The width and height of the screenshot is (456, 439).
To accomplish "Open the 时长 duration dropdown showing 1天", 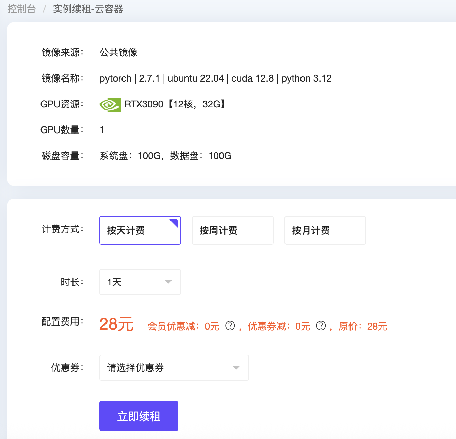I will click(x=140, y=282).
